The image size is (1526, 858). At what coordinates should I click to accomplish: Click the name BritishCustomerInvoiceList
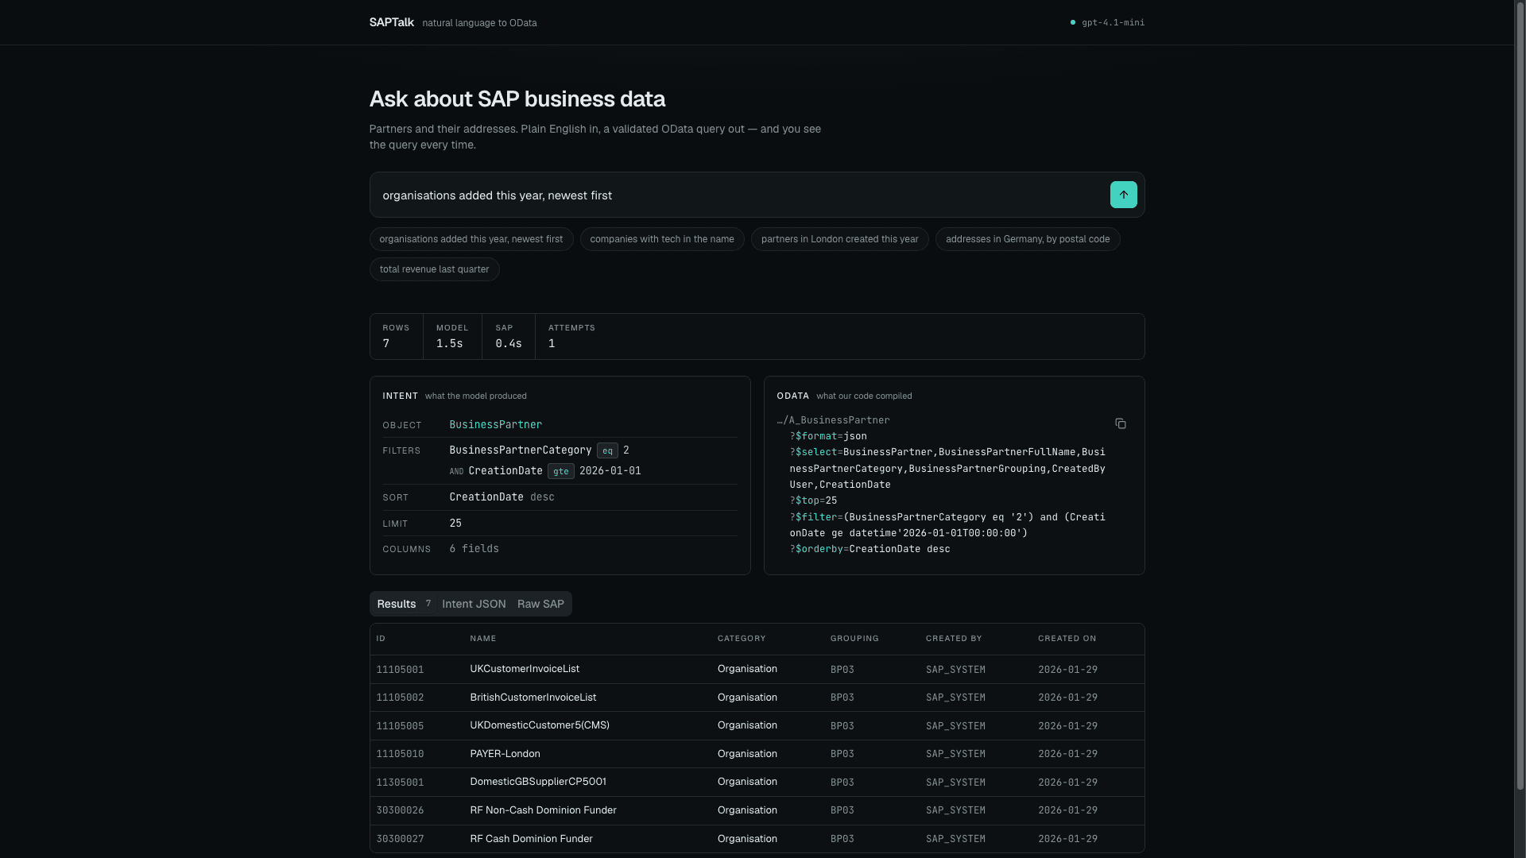(533, 698)
